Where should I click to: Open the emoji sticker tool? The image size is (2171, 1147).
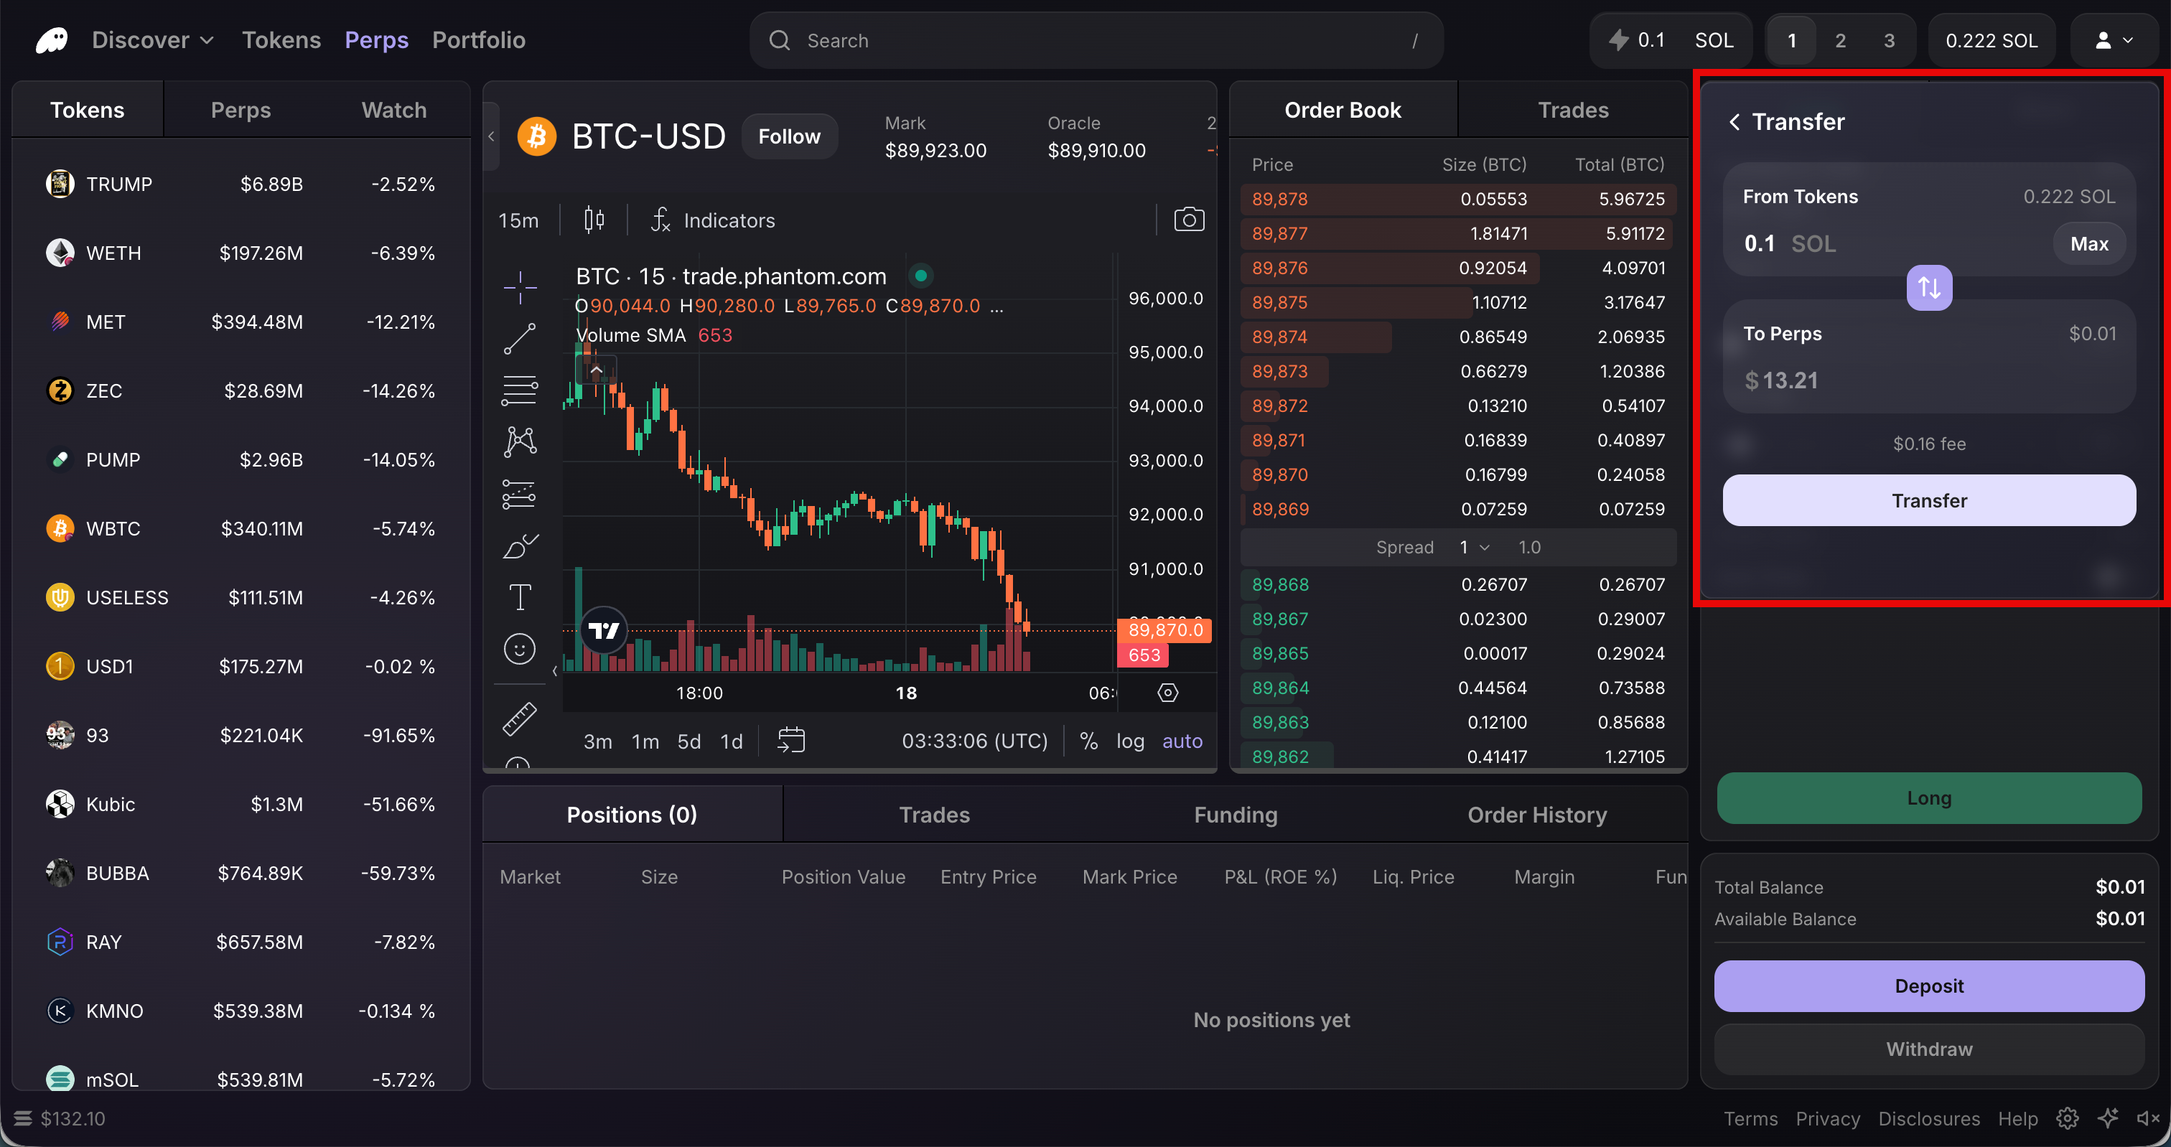(x=519, y=649)
